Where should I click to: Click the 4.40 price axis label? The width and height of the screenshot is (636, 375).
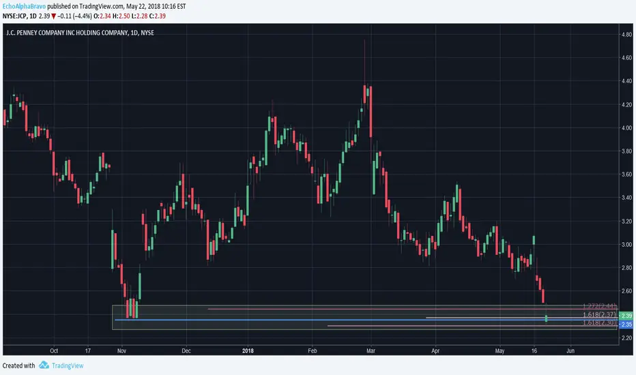point(626,81)
